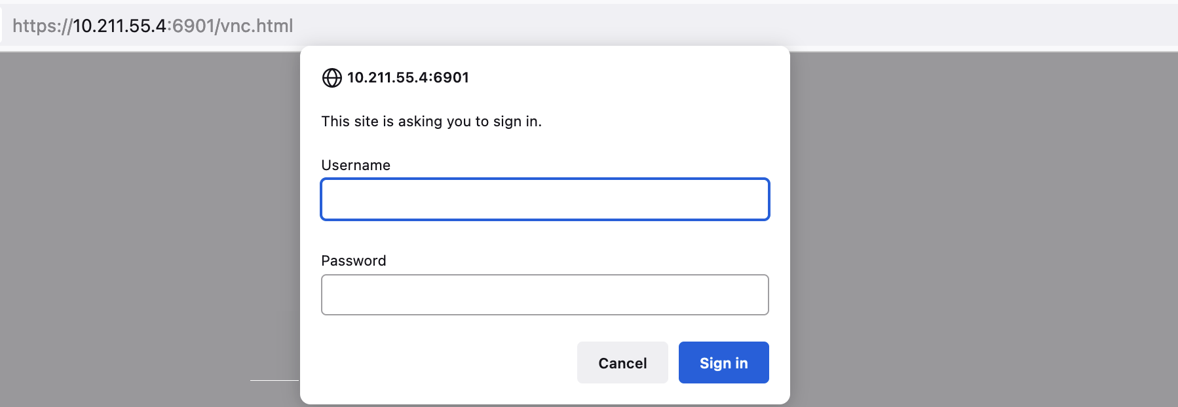The width and height of the screenshot is (1178, 407).
Task: Click the "https://" prefix in the URL
Action: pyautogui.click(x=42, y=26)
